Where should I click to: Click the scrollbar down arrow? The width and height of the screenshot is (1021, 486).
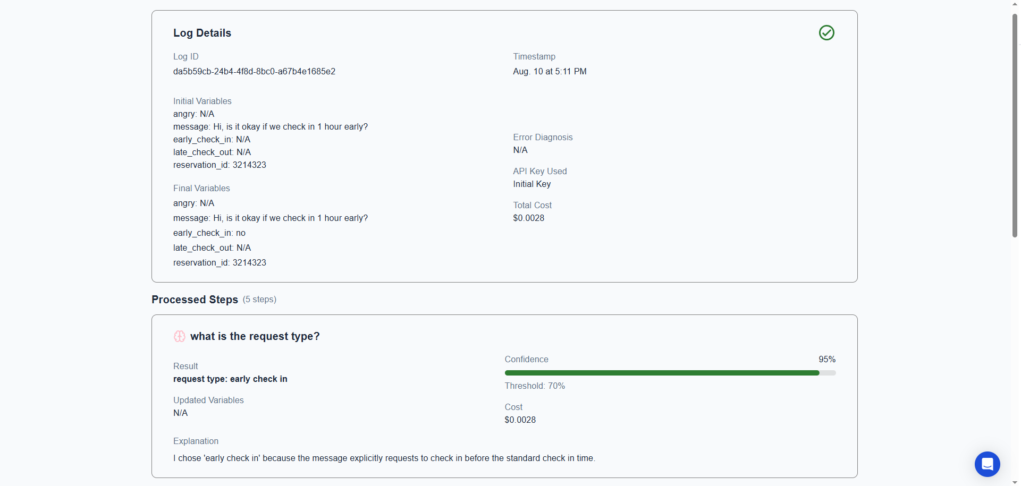1015,482
